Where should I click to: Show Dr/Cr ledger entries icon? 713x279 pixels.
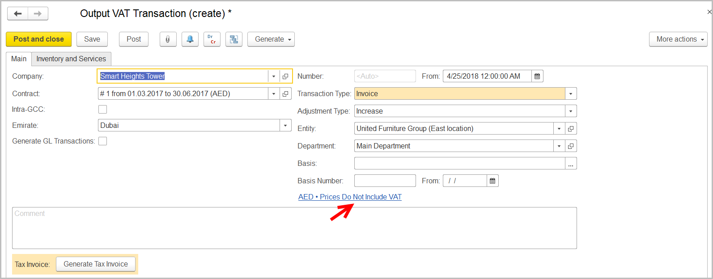click(x=212, y=39)
